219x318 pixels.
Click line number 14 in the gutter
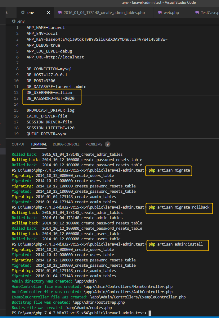[x=16, y=104]
